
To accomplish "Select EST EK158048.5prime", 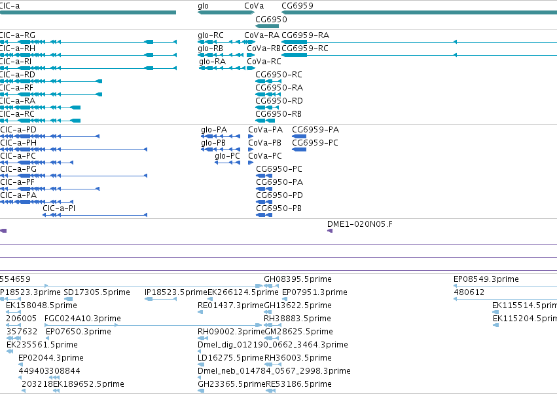I will click(14, 312).
